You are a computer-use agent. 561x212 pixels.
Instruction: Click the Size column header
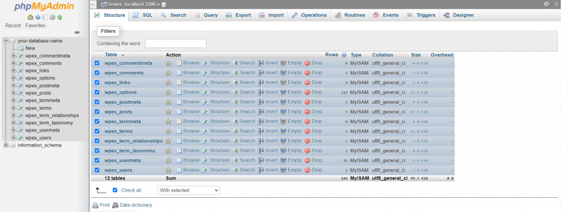click(416, 55)
